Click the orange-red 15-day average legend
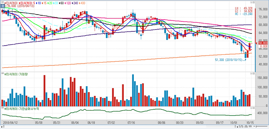Screen dimensions: 269x129 click(44, 3)
